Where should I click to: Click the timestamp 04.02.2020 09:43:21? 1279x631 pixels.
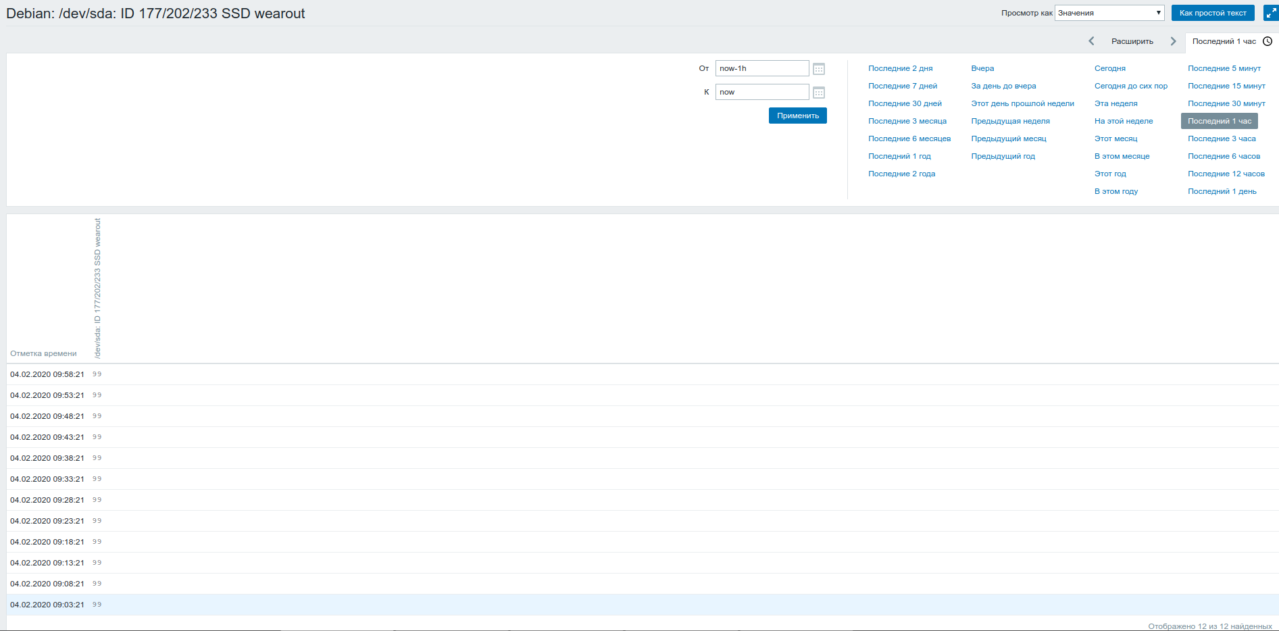(x=47, y=437)
